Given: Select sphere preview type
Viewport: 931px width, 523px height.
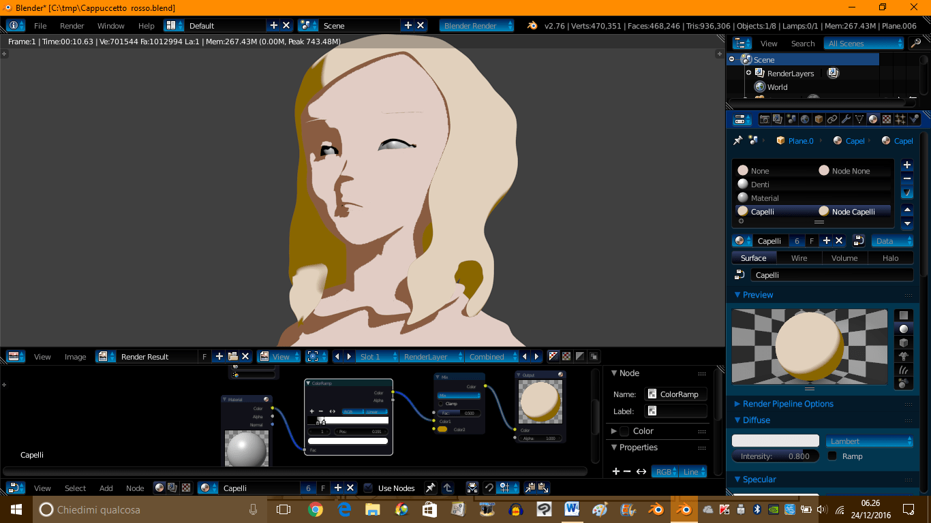Looking at the screenshot, I should tap(904, 329).
